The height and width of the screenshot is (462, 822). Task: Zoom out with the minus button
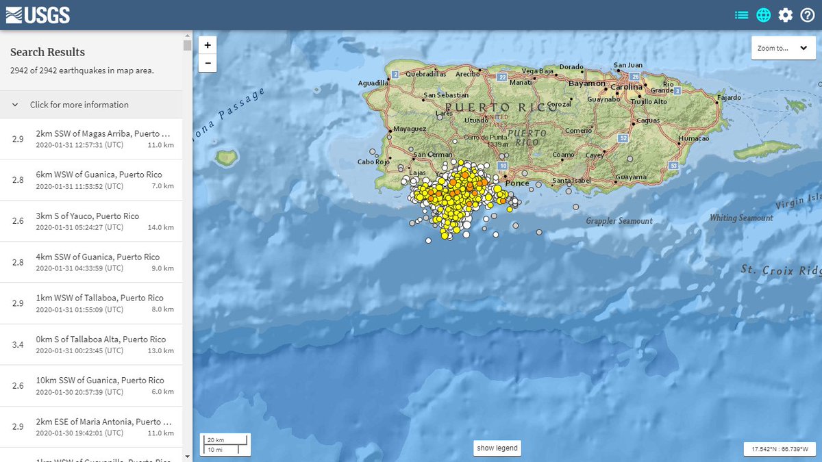point(208,64)
